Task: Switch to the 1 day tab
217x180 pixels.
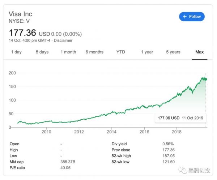Action: coord(16,52)
